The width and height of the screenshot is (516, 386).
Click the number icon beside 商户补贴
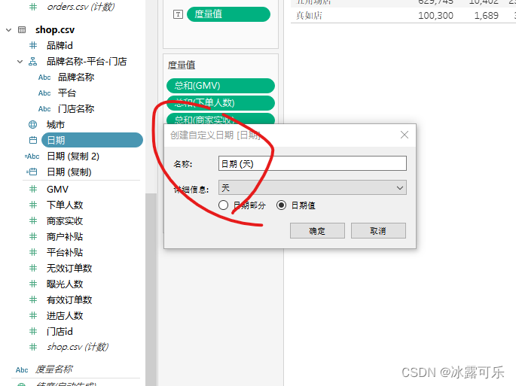(33, 236)
